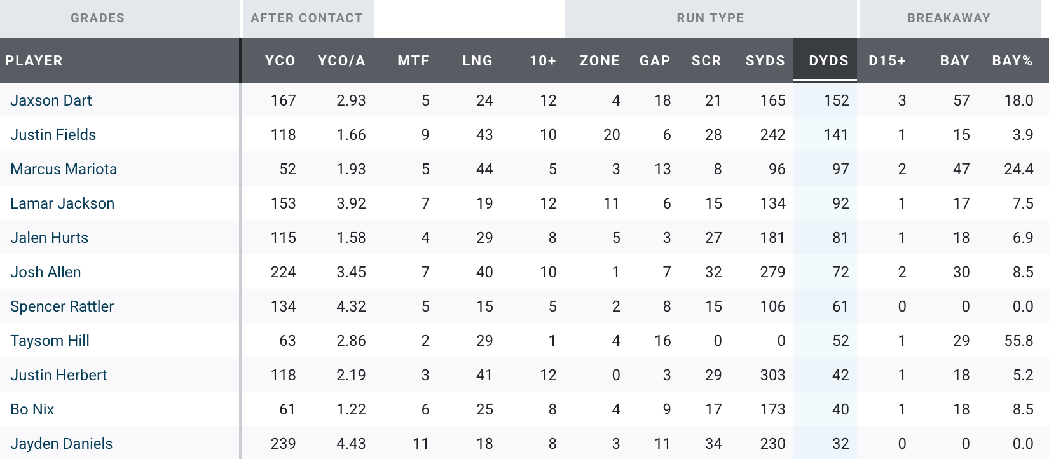Sort table by YCO column
1049x459 pixels.
click(280, 61)
